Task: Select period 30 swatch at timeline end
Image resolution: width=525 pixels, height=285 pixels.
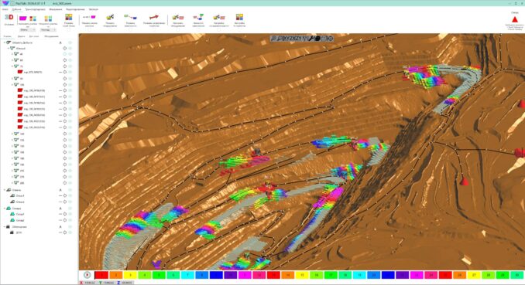Action: (517, 275)
